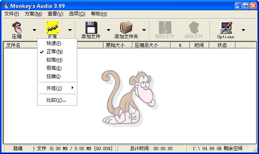Expand the dropdown arrow beside Options
Screen dimensions: 259x154
tap(243, 30)
